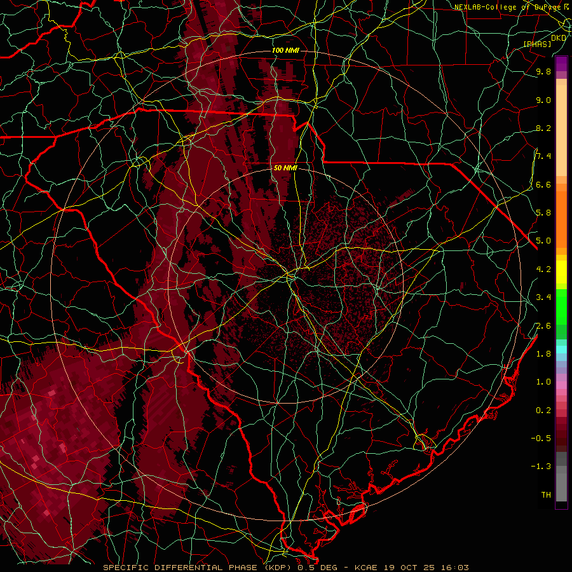This screenshot has height=572, width=572.
Task: Click the 3.4 legend value
Action: (x=543, y=297)
